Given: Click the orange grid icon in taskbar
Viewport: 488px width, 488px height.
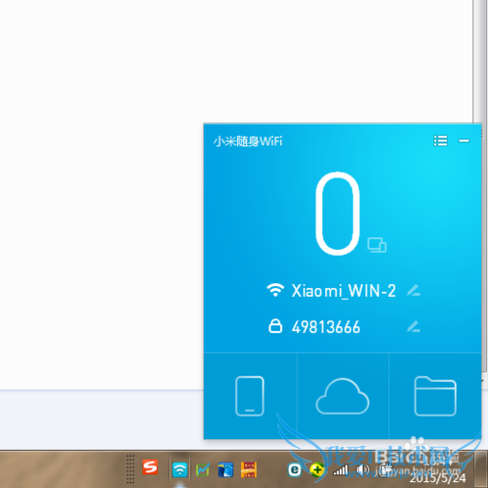Looking at the screenshot, I should tap(249, 469).
